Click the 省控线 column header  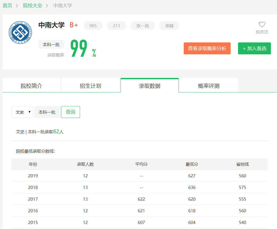243,164
